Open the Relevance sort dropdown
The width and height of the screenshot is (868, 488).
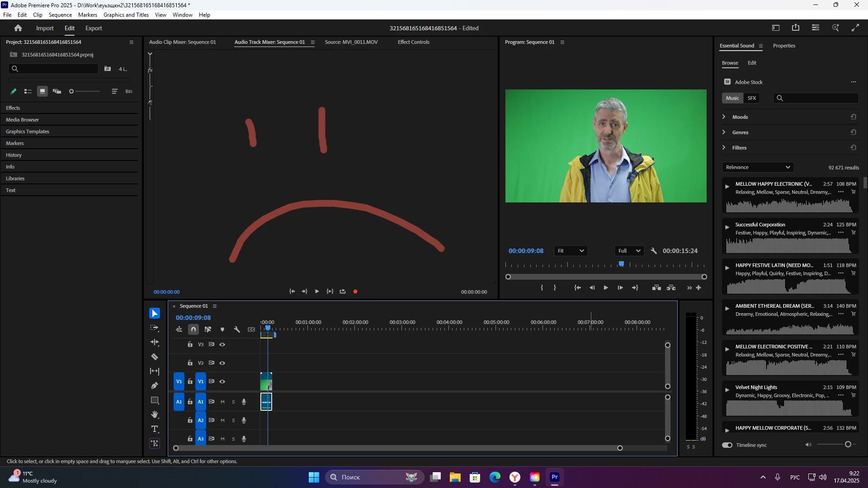click(758, 167)
